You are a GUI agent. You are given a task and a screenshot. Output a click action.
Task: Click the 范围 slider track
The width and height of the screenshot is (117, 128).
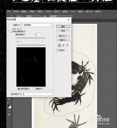click(x=31, y=45)
